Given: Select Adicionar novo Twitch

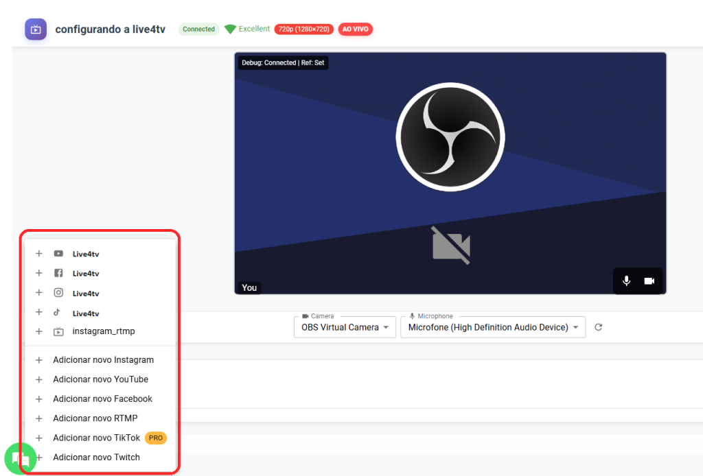Looking at the screenshot, I should click(x=100, y=457).
